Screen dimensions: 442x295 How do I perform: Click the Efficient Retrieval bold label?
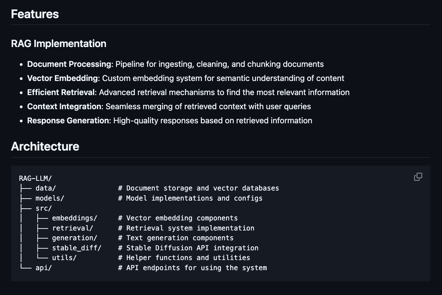pyautogui.click(x=62, y=92)
